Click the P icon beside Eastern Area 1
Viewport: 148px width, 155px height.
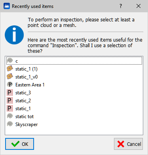tap(10, 84)
